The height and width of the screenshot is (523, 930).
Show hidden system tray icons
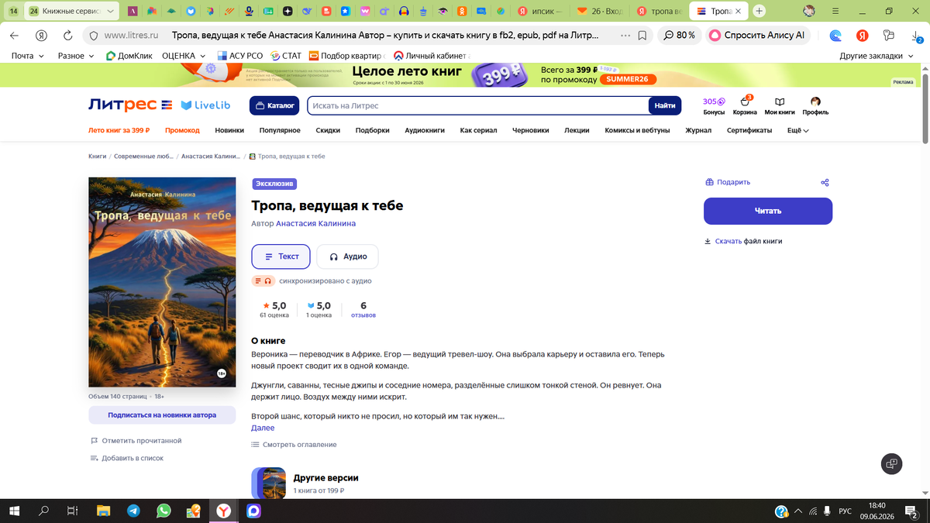797,511
